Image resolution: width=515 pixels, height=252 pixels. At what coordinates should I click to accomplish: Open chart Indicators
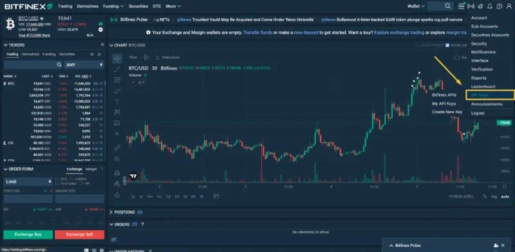(x=168, y=57)
